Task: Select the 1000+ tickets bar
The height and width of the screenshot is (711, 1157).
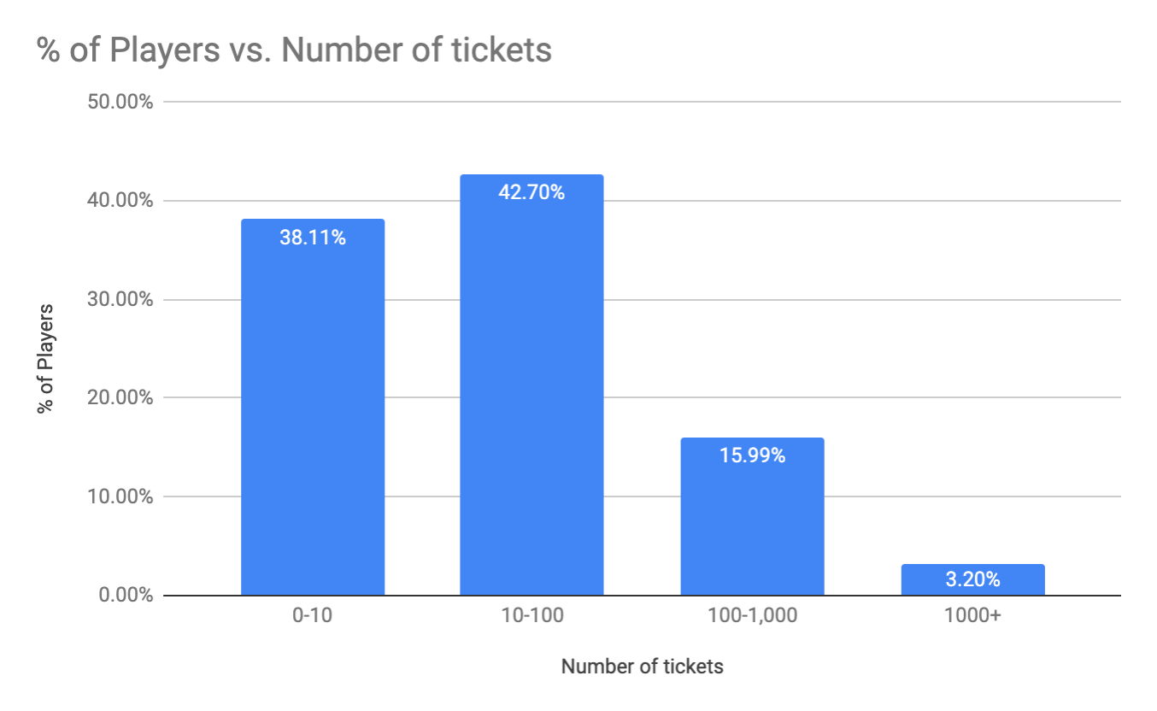Action: 972,579
